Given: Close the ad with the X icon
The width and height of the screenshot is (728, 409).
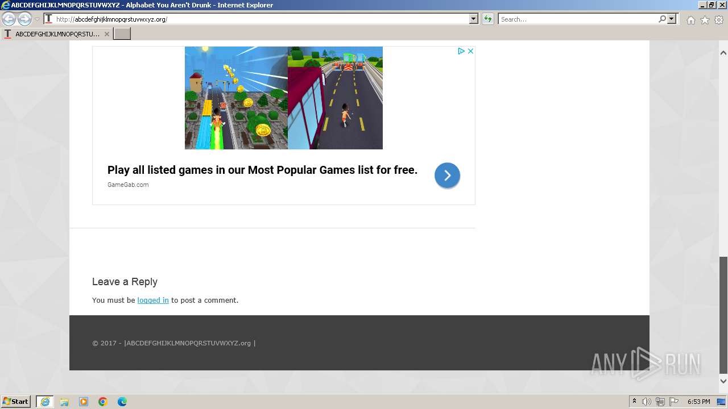Looking at the screenshot, I should (470, 51).
